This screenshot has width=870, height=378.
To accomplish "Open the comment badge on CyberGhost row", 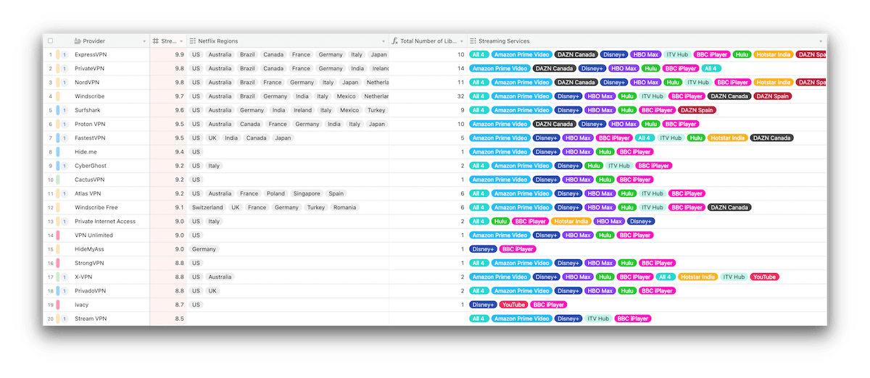I will (64, 166).
